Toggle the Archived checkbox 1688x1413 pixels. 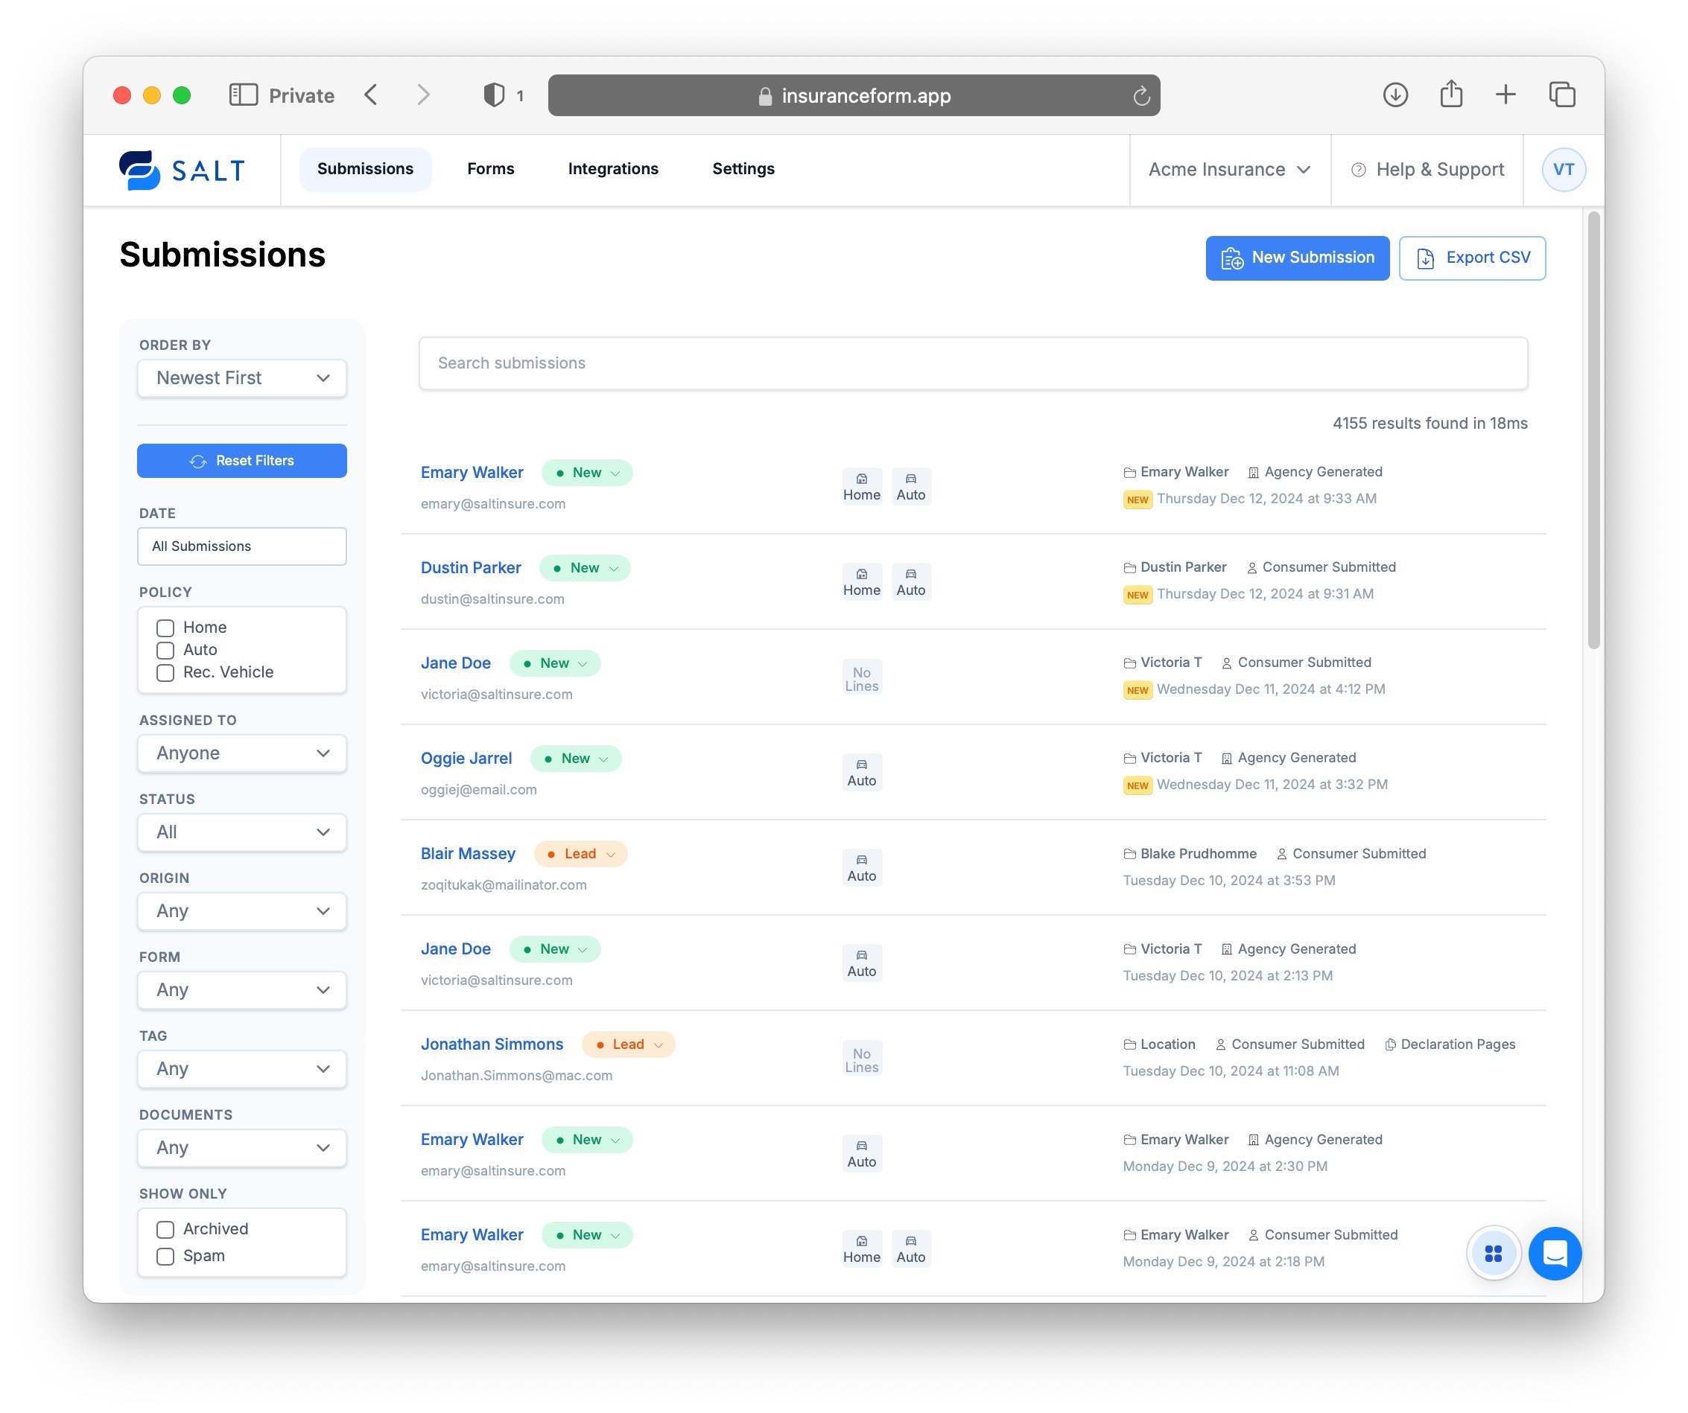[165, 1229]
